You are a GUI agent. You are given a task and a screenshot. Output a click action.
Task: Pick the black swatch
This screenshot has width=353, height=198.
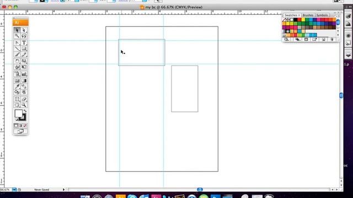[296, 20]
